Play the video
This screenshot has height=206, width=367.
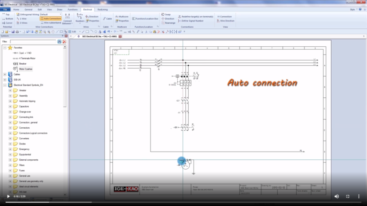[8, 196]
